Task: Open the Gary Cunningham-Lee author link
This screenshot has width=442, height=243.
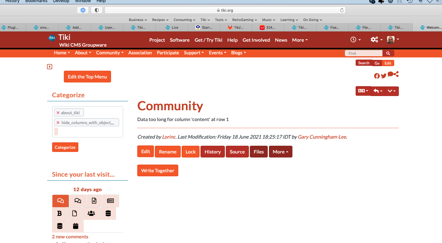Action: click(x=322, y=137)
